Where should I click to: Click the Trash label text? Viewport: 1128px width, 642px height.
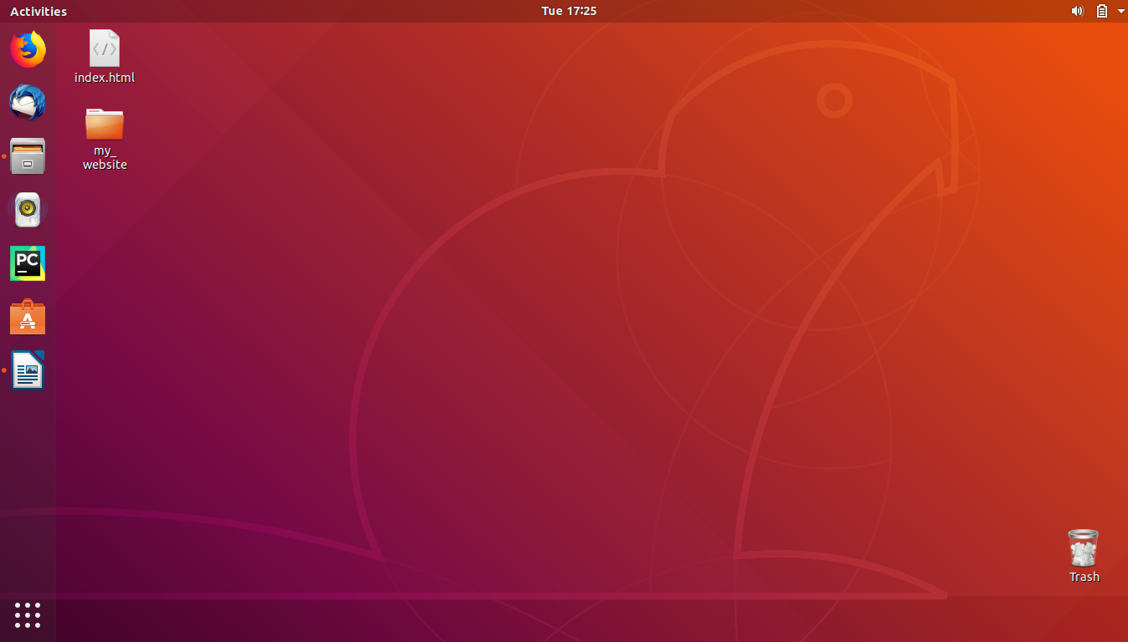1084,577
